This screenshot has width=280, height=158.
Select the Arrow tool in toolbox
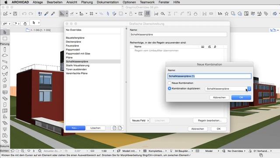[x=5, y=32]
